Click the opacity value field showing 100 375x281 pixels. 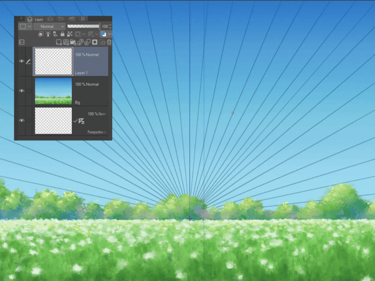tap(105, 26)
